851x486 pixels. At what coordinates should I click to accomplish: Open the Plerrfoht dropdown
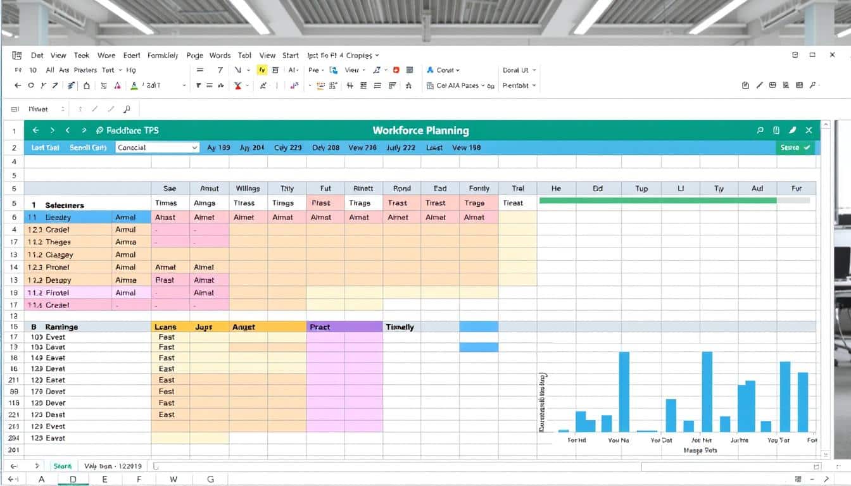519,85
